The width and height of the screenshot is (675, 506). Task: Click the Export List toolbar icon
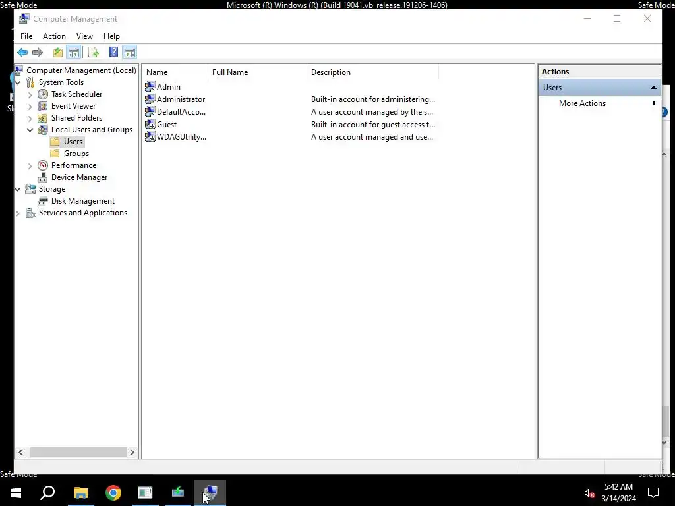pos(94,53)
